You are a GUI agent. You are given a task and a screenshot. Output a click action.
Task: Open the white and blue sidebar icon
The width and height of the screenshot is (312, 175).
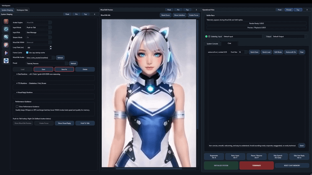6,61
